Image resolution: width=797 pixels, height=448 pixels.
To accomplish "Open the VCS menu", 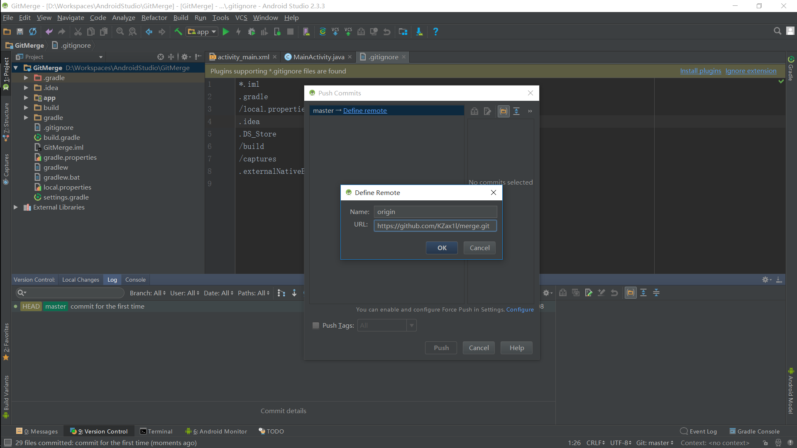I will [x=241, y=17].
